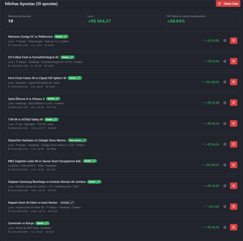Viewport: 243px width, 241px height.
Task: Select the Halcones Zuniga SC vs Politecnico title
Action: pyautogui.click(x=30, y=37)
